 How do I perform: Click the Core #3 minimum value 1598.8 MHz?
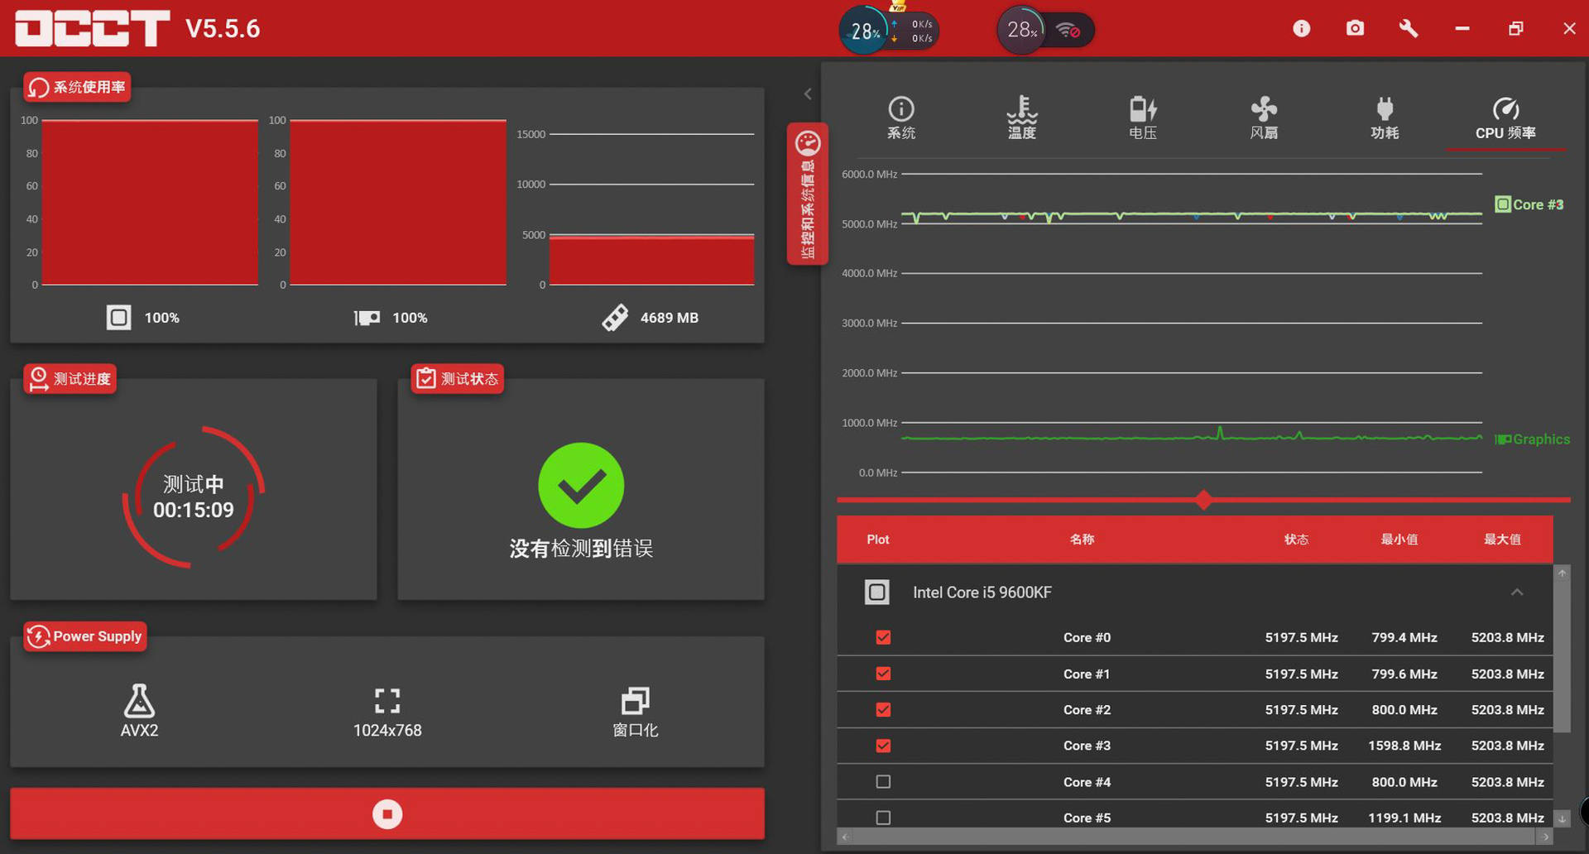click(1404, 746)
